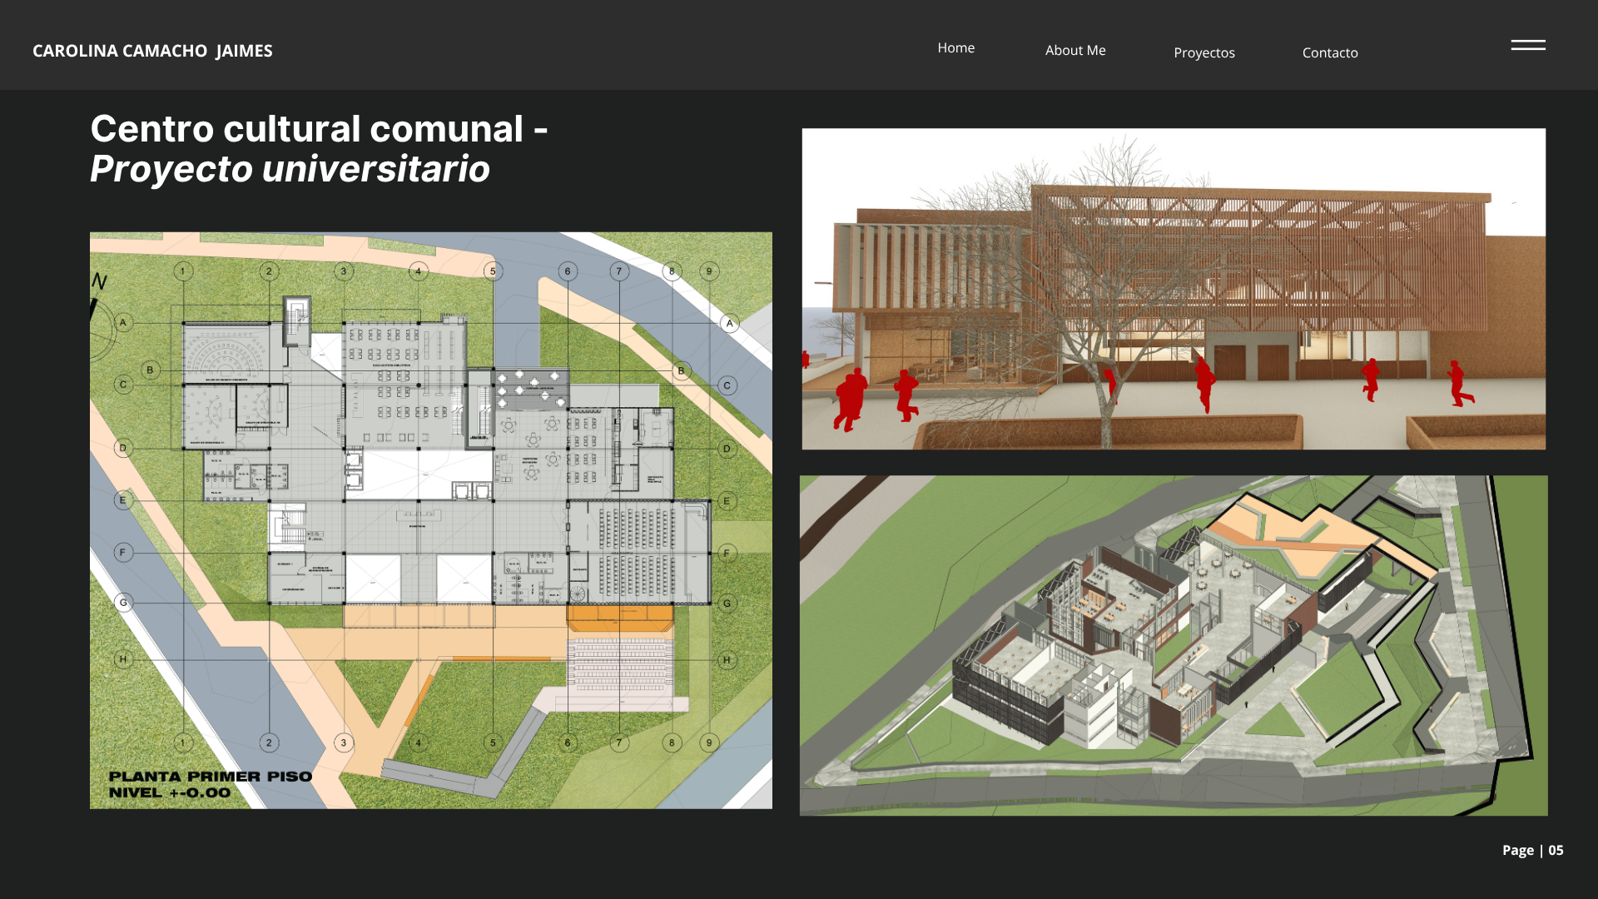Click the wooden facade render image
Viewport: 1598px width, 899px height.
(1174, 289)
